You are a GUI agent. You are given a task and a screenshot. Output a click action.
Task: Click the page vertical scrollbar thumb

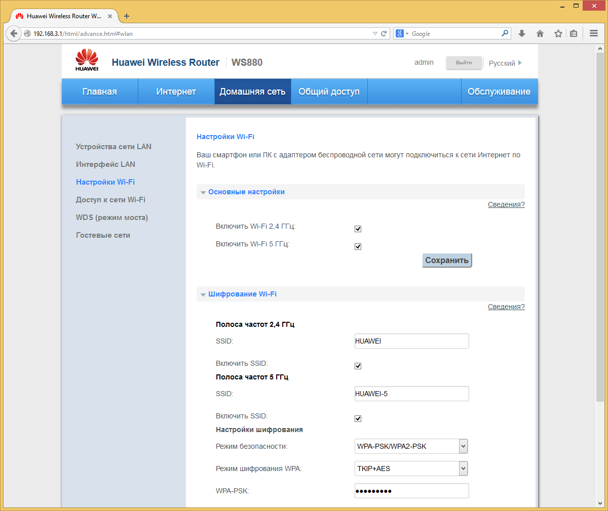[x=600, y=227]
